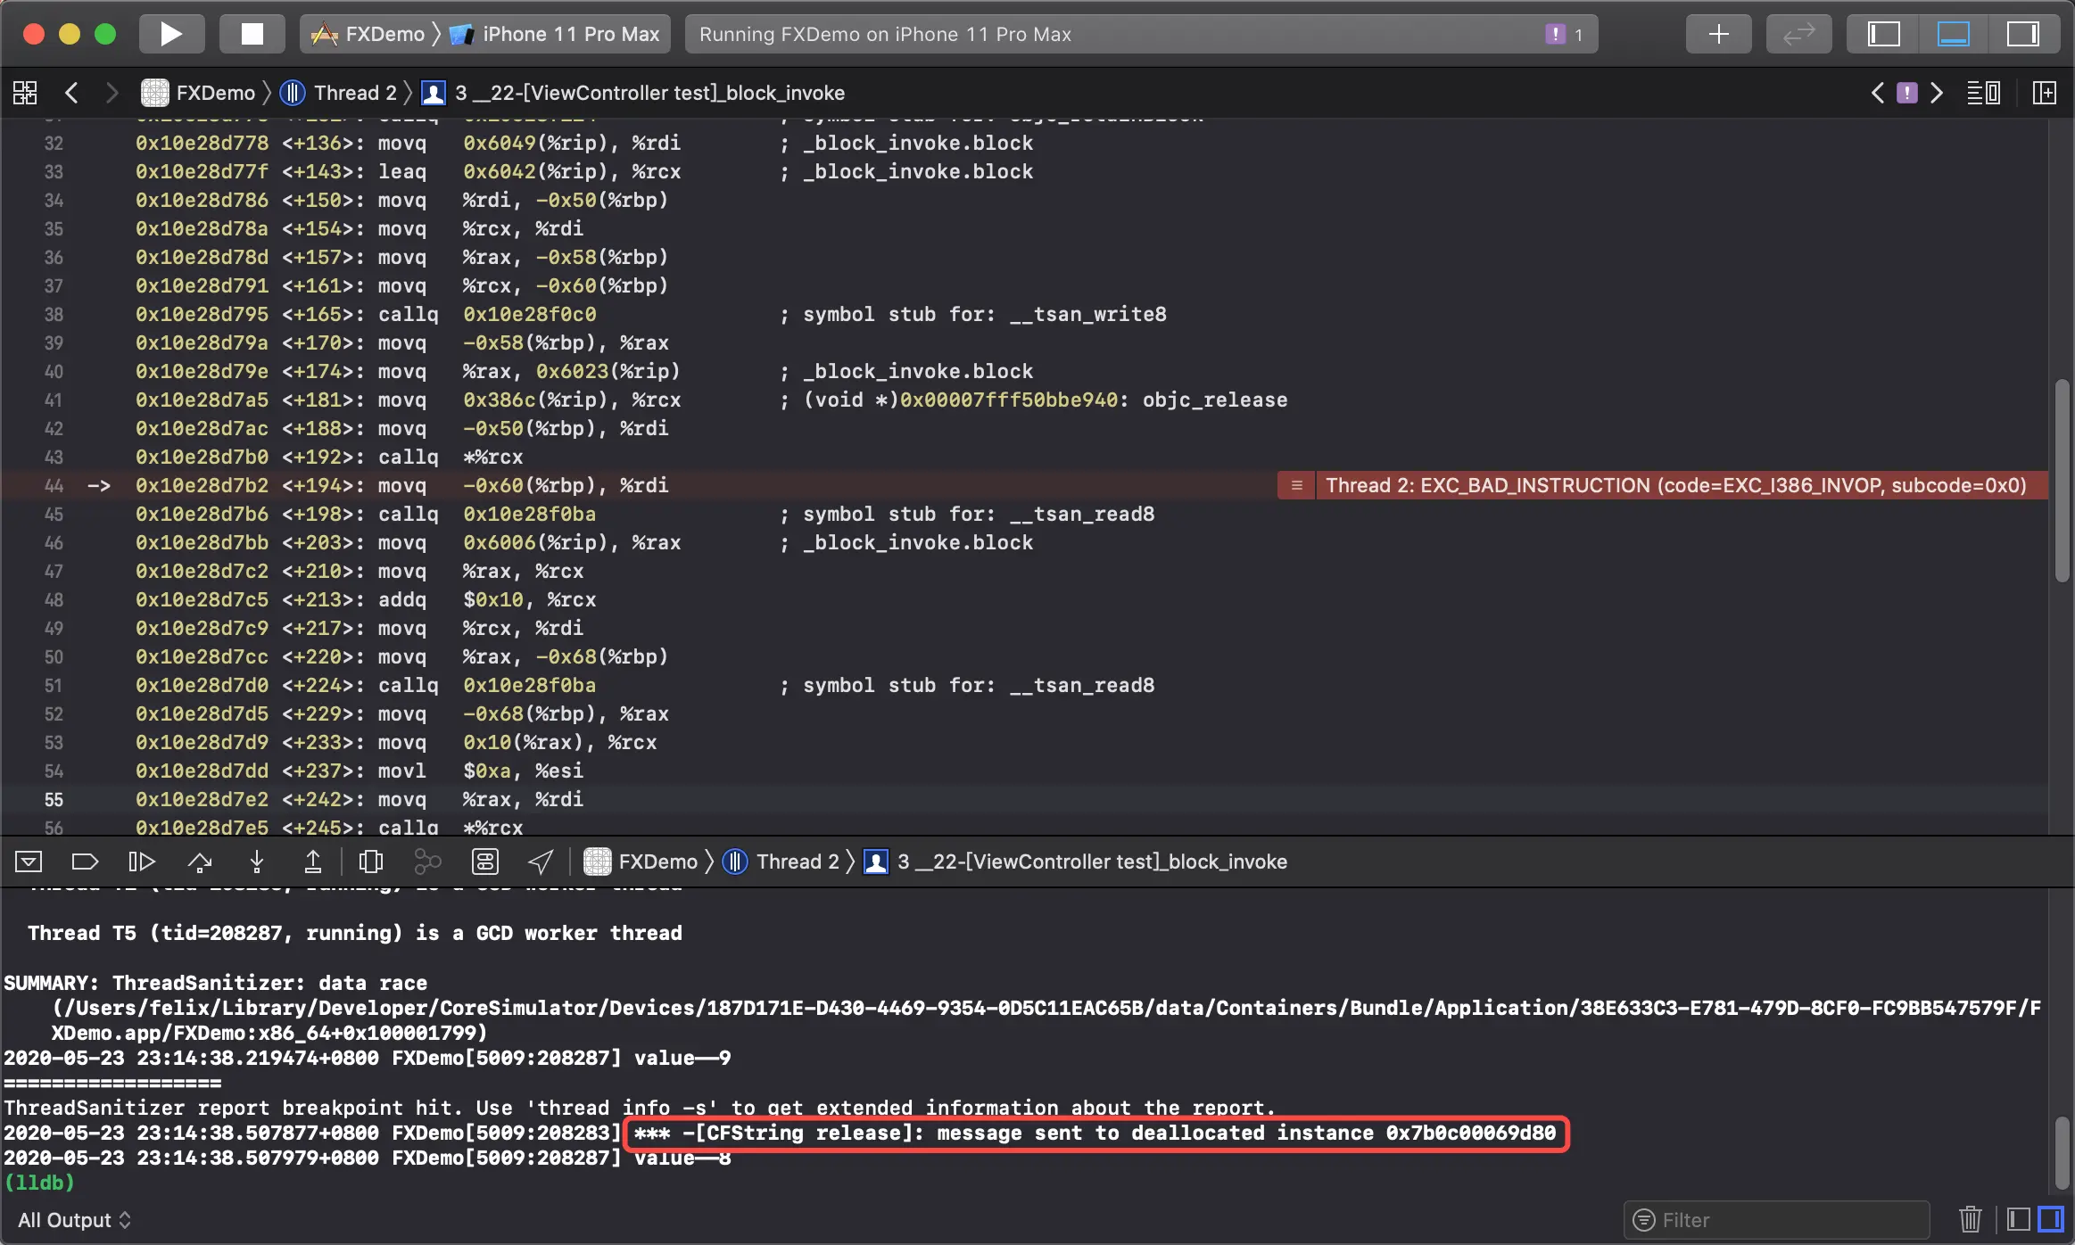Click the Step Over debug icon

click(200, 862)
